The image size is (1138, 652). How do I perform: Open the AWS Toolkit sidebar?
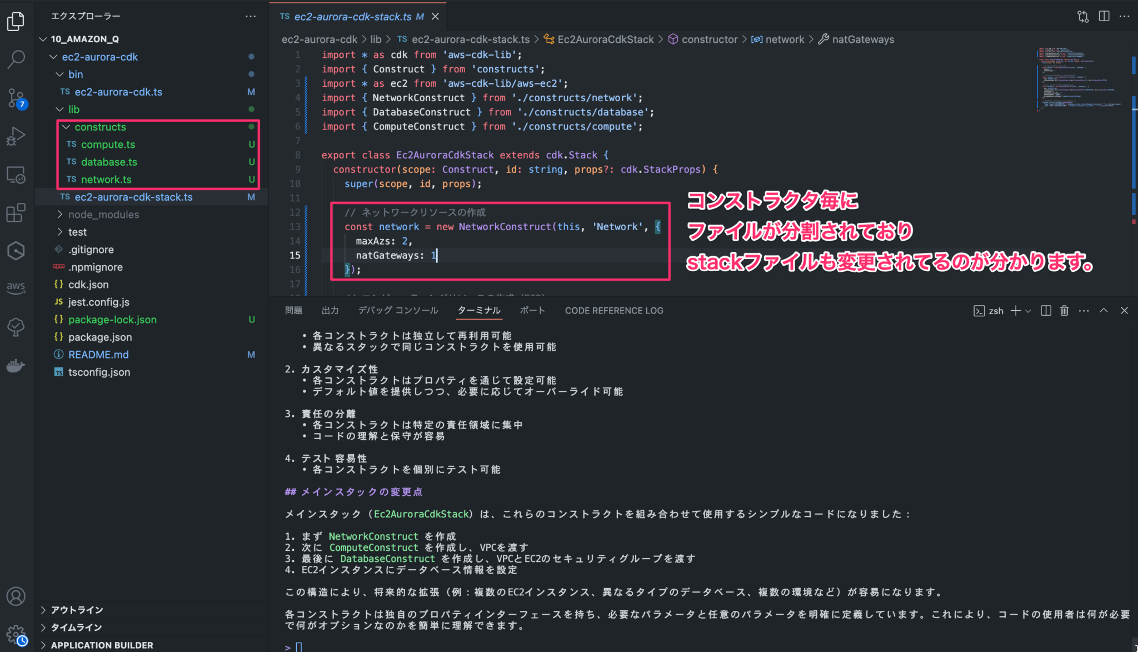16,287
